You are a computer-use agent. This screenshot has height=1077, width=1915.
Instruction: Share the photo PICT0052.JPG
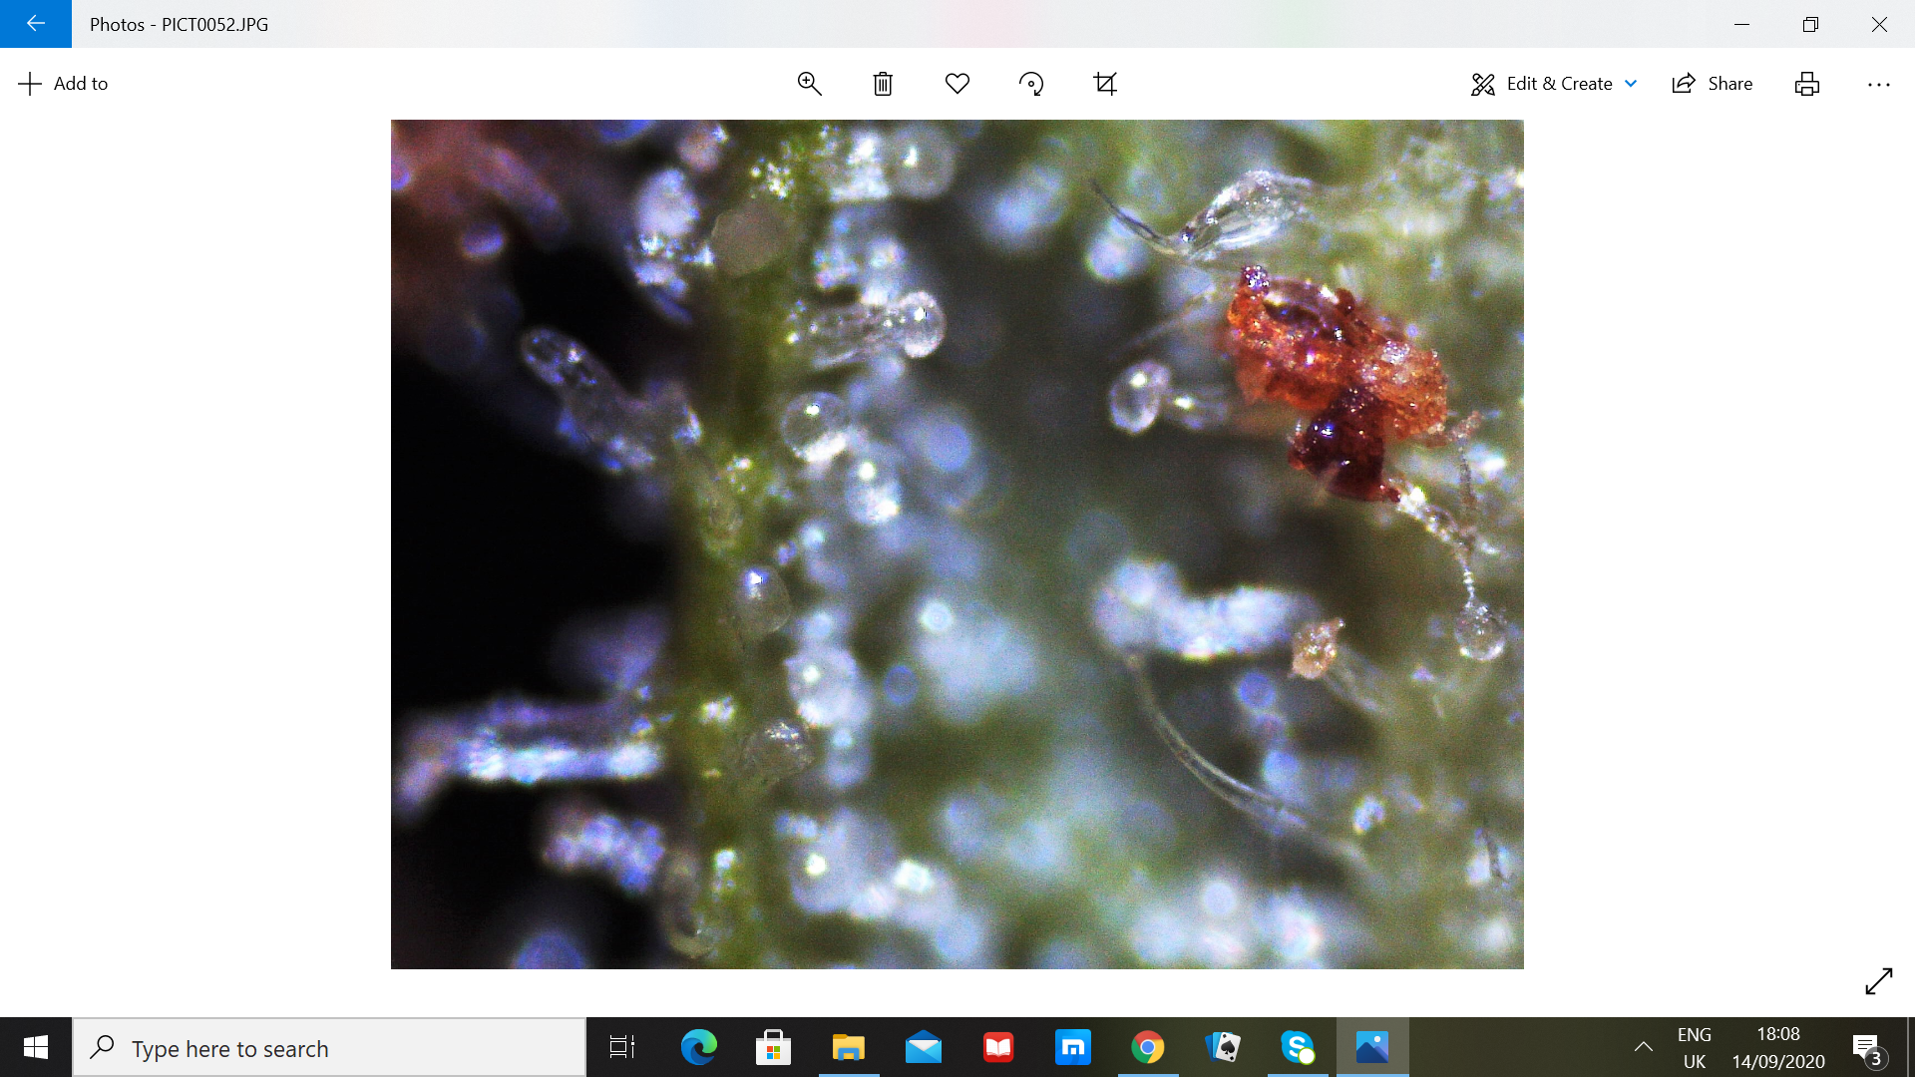coord(1713,84)
